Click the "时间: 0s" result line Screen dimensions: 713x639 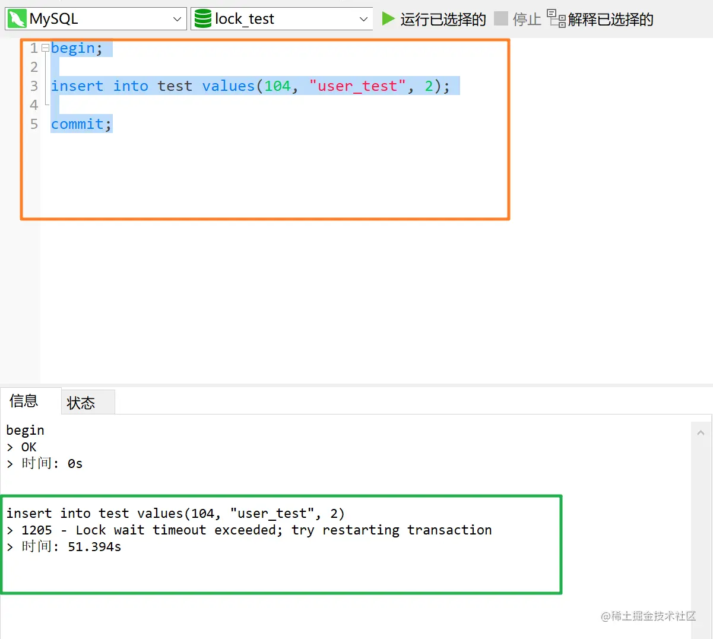click(x=45, y=463)
